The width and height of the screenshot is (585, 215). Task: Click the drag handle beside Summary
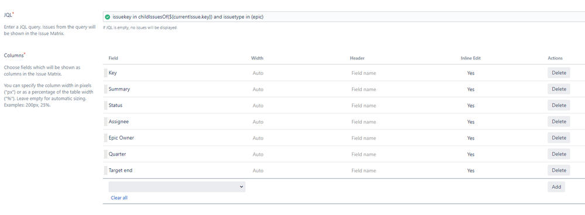[105, 89]
